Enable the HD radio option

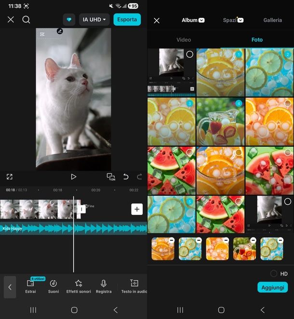tap(274, 274)
